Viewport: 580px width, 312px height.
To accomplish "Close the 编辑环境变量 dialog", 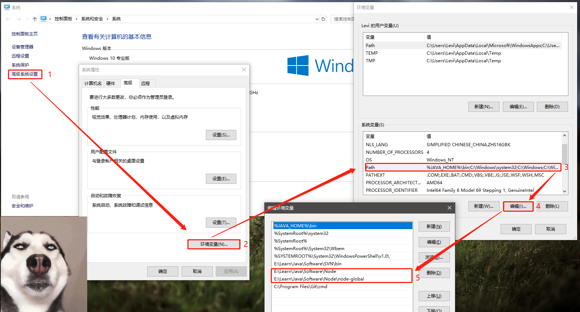I will (x=449, y=208).
